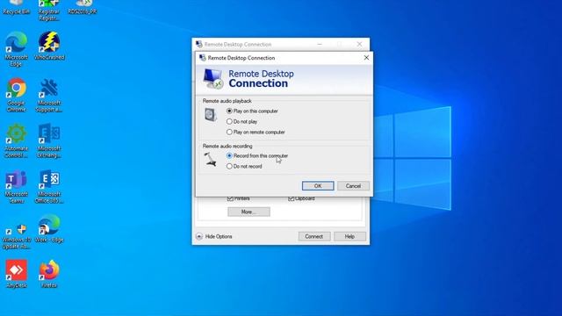Confirm audio settings with OK
Image resolution: width=562 pixels, height=316 pixels.
point(318,185)
